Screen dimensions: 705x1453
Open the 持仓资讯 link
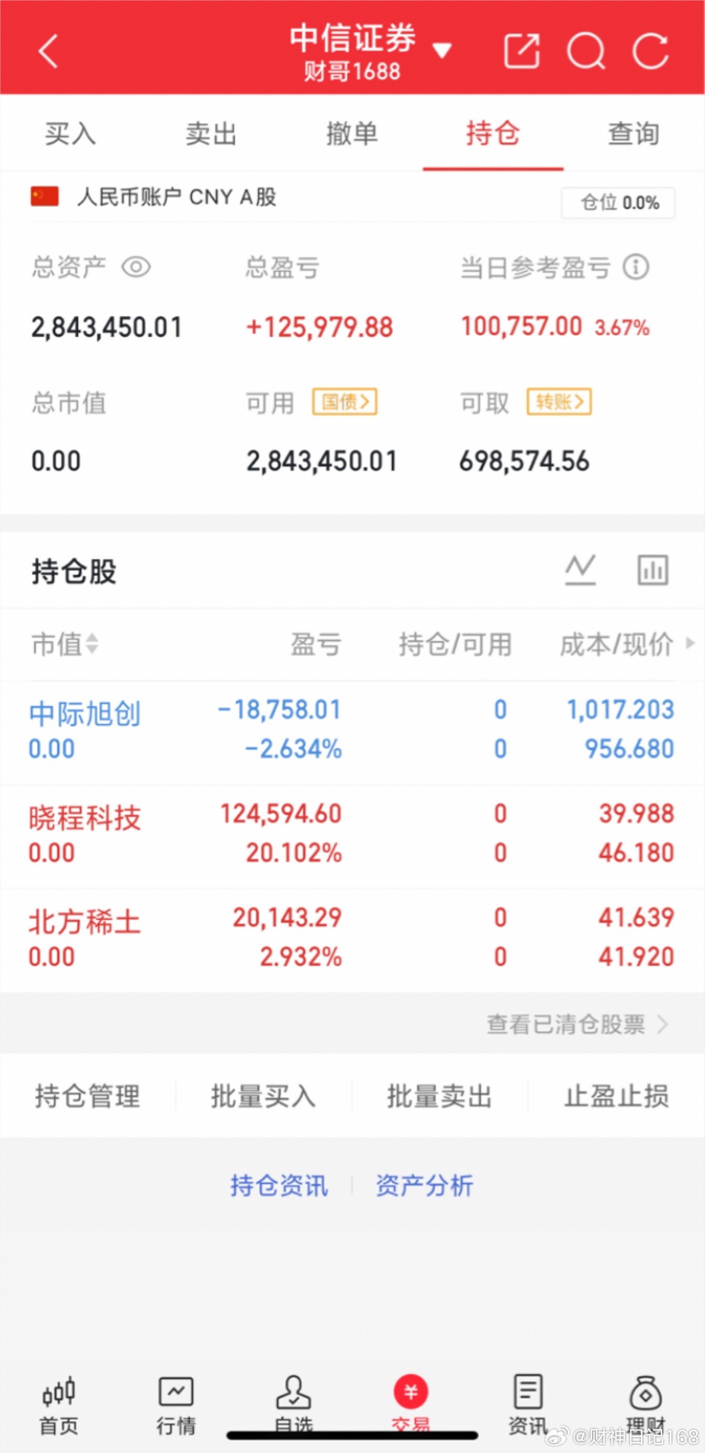(x=279, y=1185)
